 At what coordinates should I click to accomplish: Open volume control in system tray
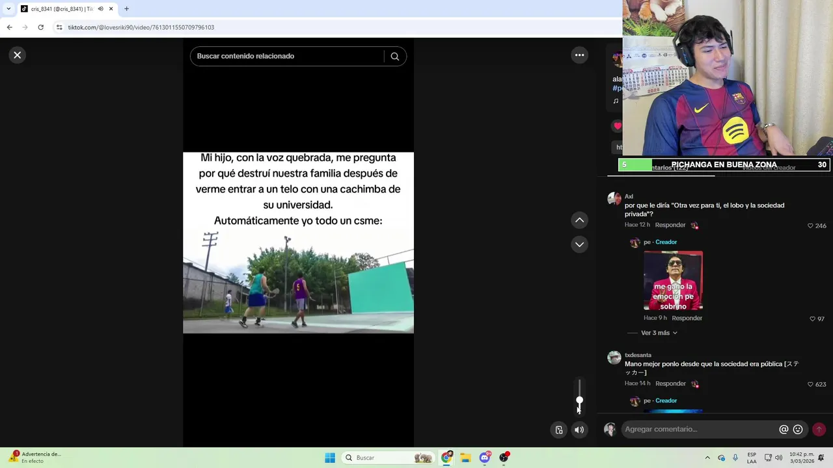[778, 458]
